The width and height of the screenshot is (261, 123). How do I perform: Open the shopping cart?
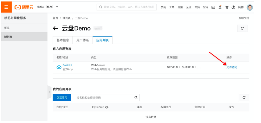226,7
